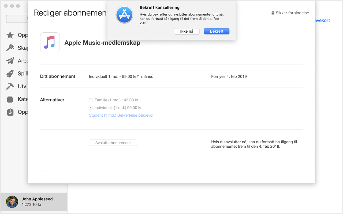The height and width of the screenshot is (214, 343).
Task: Click the Ditt abonnement label
Action: [58, 76]
